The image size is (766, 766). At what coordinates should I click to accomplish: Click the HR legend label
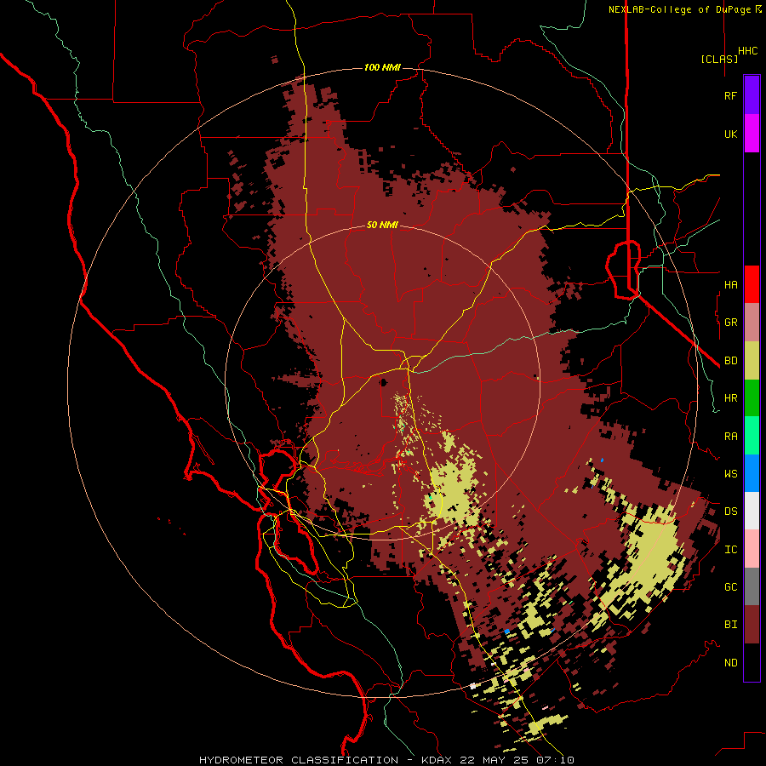click(x=730, y=398)
